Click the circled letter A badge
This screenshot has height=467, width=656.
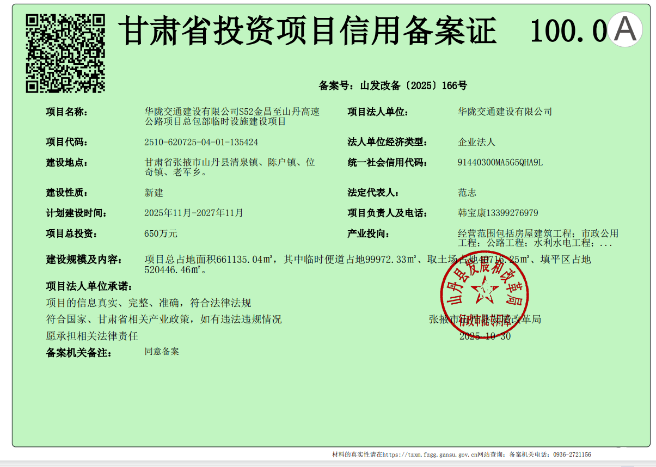[625, 30]
